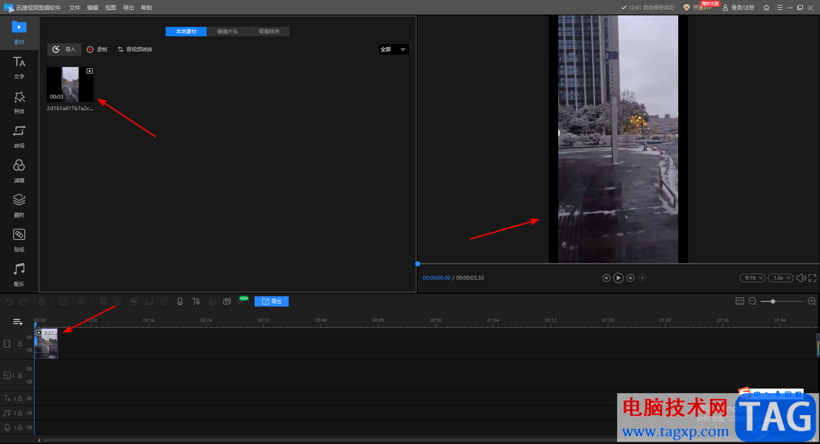Open the 1.0x playback speed dropdown
The width and height of the screenshot is (820, 444).
(780, 278)
